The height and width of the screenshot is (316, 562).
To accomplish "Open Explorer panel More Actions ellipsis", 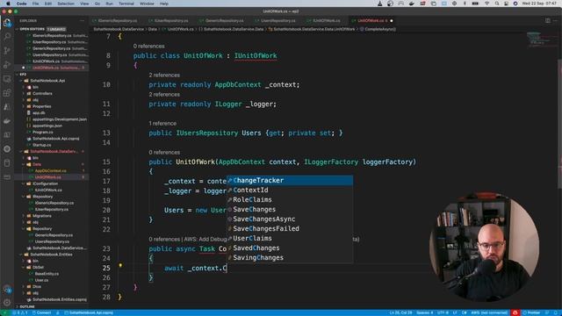I will (82, 21).
